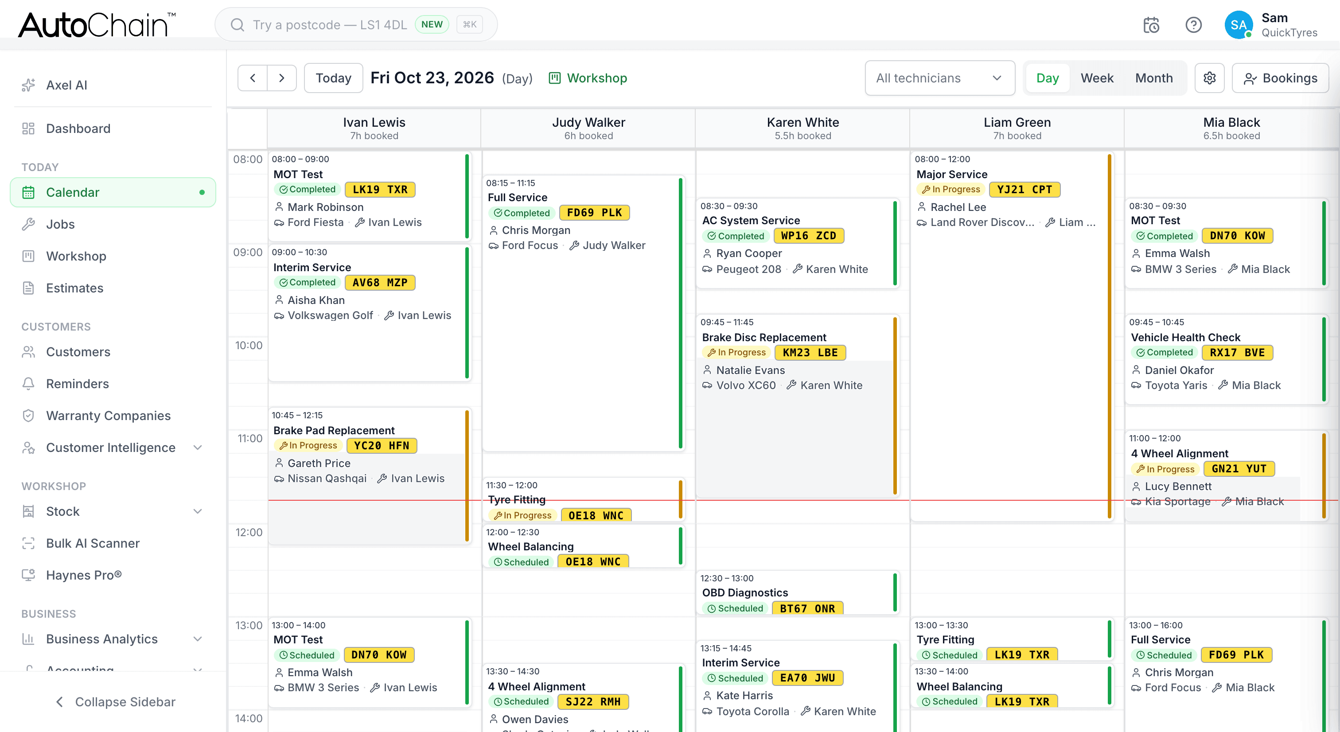This screenshot has width=1340, height=732.
Task: Open the Bookings button
Action: pos(1280,78)
